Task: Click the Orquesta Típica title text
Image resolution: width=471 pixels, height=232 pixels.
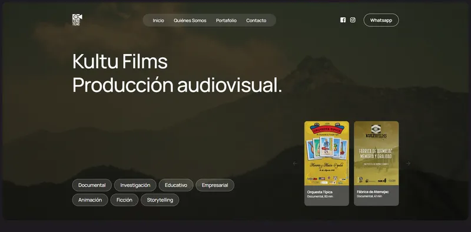Action: pyautogui.click(x=320, y=192)
